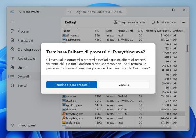Select the Dettagli list icon in sidebar
This screenshot has width=196, height=138.
[12, 76]
